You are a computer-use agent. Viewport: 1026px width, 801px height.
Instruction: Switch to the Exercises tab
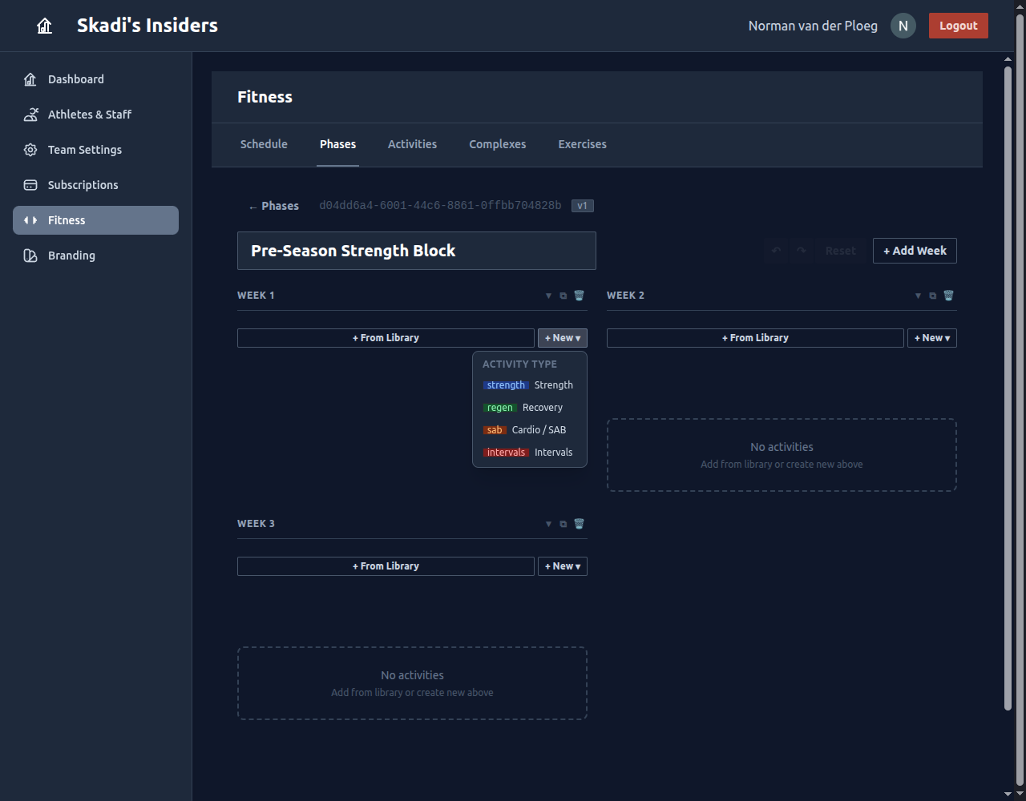point(582,144)
